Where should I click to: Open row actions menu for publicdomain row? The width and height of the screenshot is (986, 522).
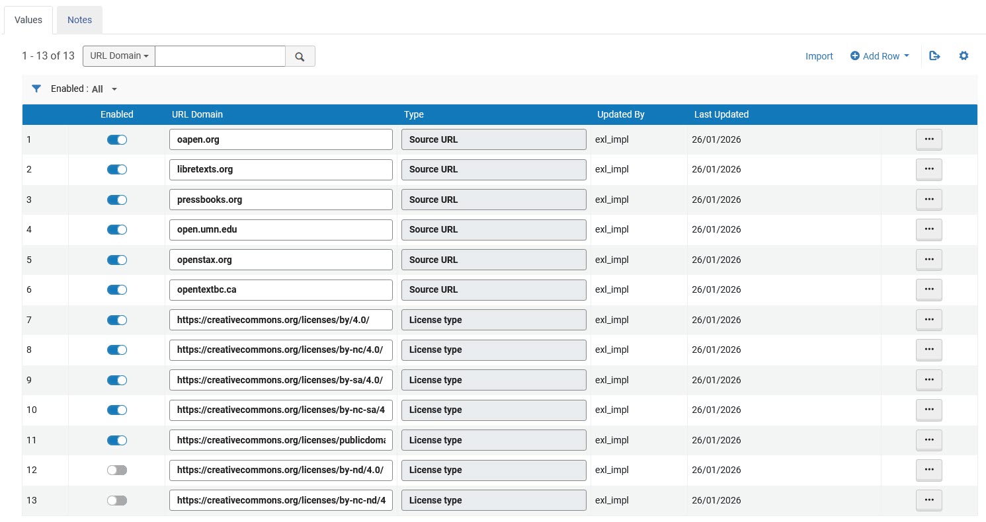pyautogui.click(x=928, y=440)
